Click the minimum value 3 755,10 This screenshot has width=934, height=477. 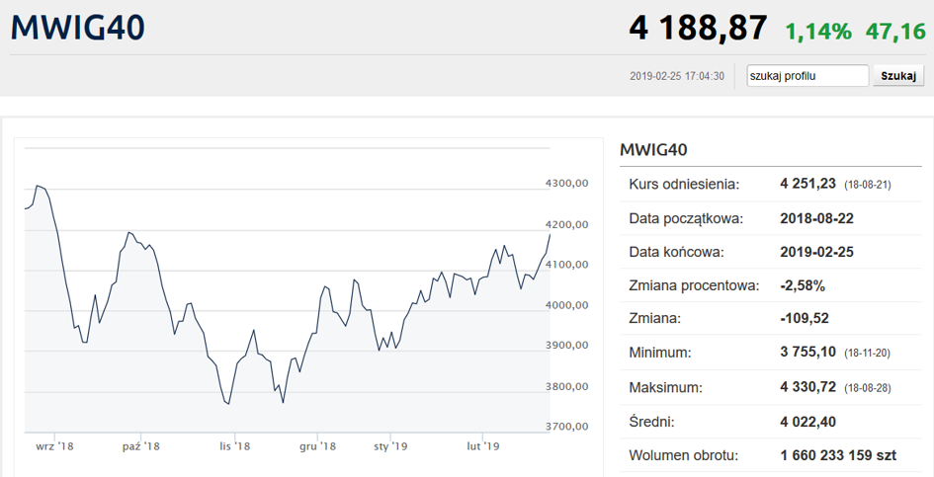[807, 352]
